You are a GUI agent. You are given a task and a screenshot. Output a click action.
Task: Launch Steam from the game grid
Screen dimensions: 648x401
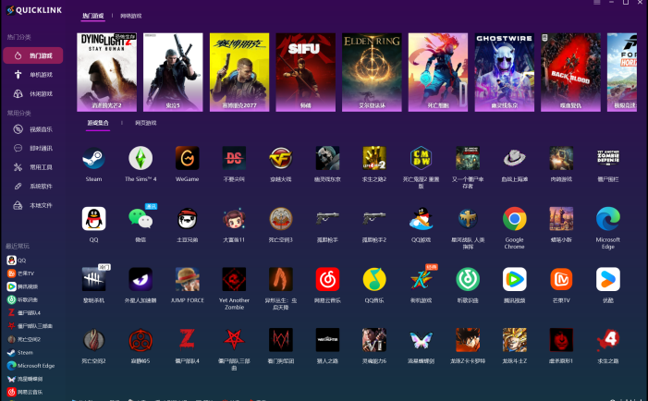93,158
